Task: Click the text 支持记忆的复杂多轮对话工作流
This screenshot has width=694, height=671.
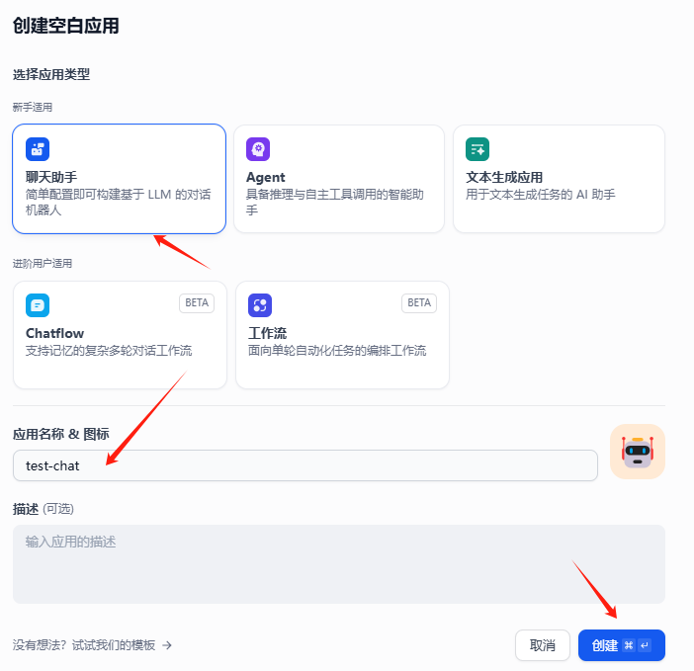Action: 109,350
